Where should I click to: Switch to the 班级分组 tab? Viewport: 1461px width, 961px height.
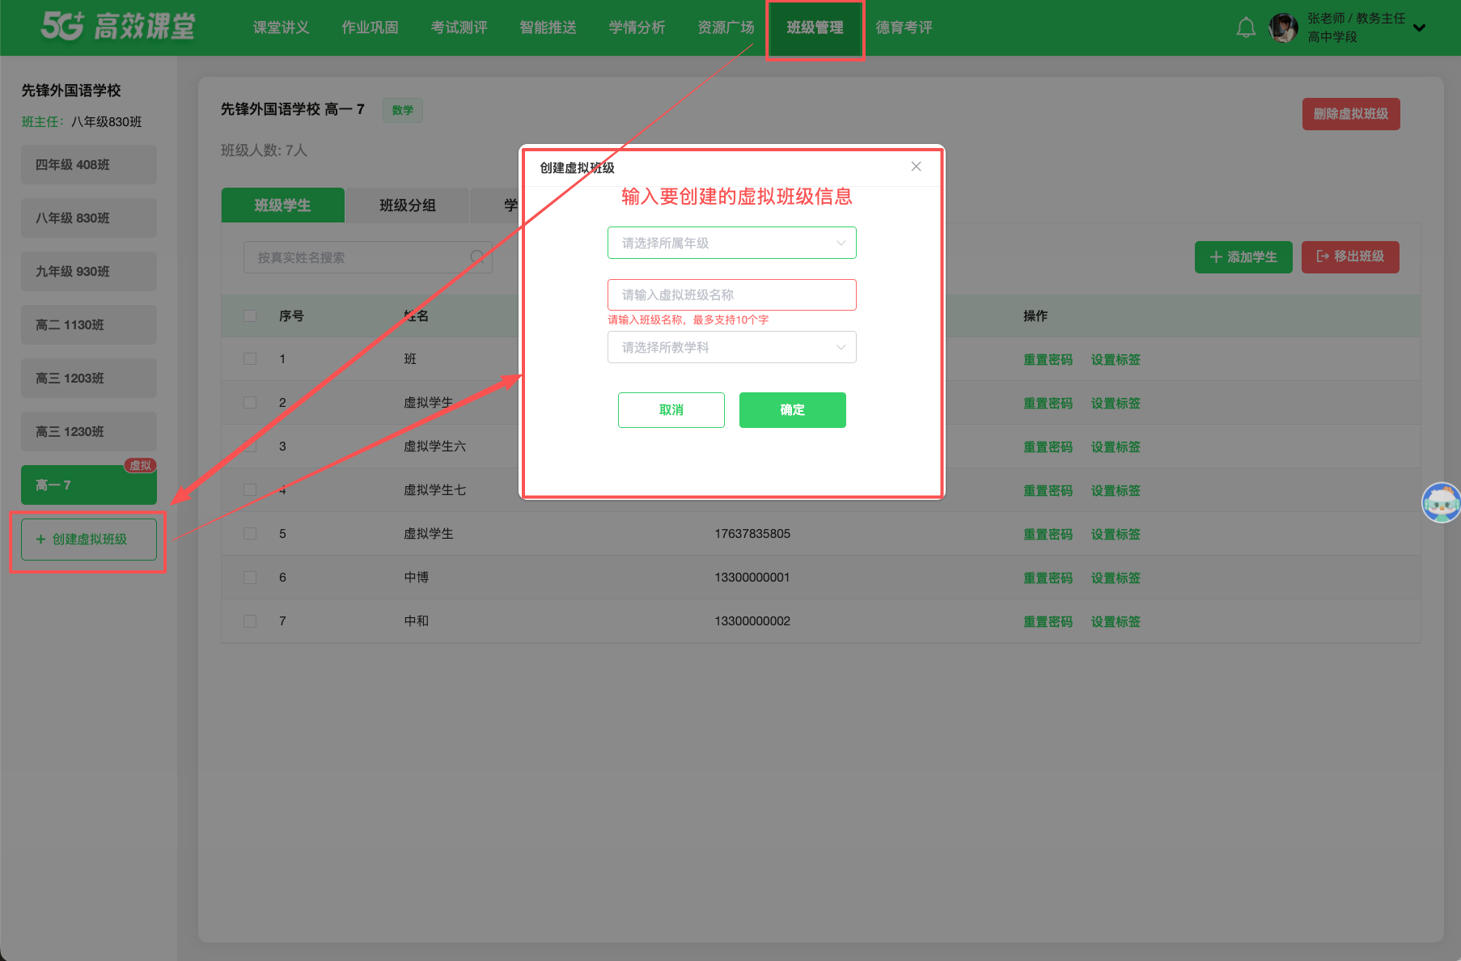[x=408, y=205]
